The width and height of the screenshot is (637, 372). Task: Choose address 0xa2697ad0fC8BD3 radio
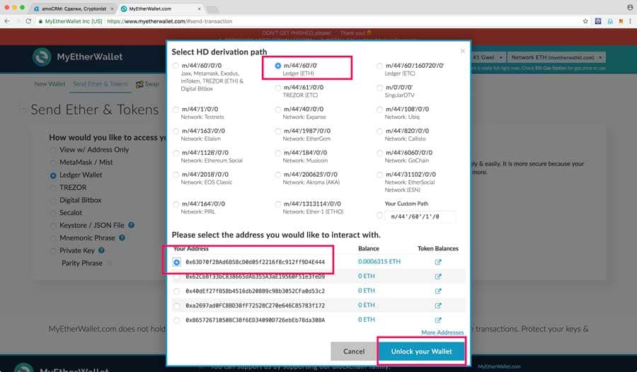pyautogui.click(x=176, y=306)
